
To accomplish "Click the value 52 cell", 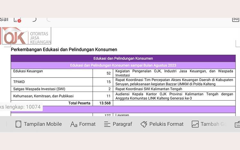I will [103, 73].
